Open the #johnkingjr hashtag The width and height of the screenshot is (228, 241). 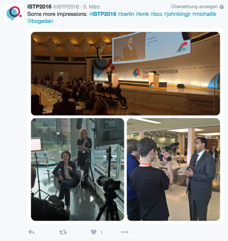tap(177, 14)
